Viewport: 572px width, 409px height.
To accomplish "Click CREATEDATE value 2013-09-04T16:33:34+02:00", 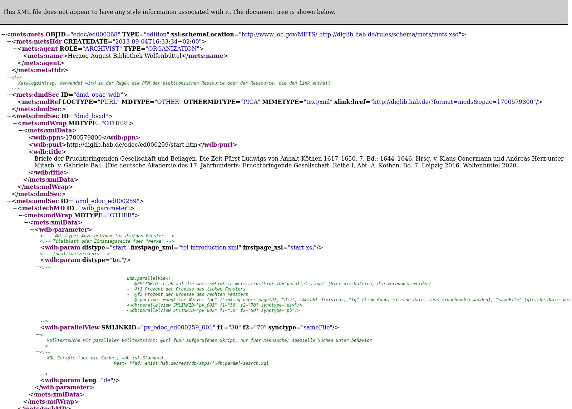I will [x=157, y=42].
